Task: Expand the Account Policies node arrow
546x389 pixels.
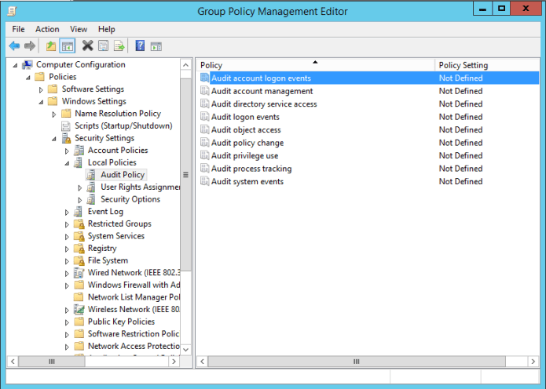Action: click(67, 151)
